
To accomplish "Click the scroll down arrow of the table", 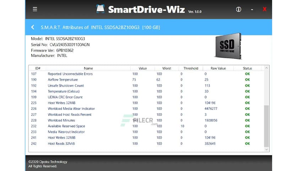I will tap(266, 149).
